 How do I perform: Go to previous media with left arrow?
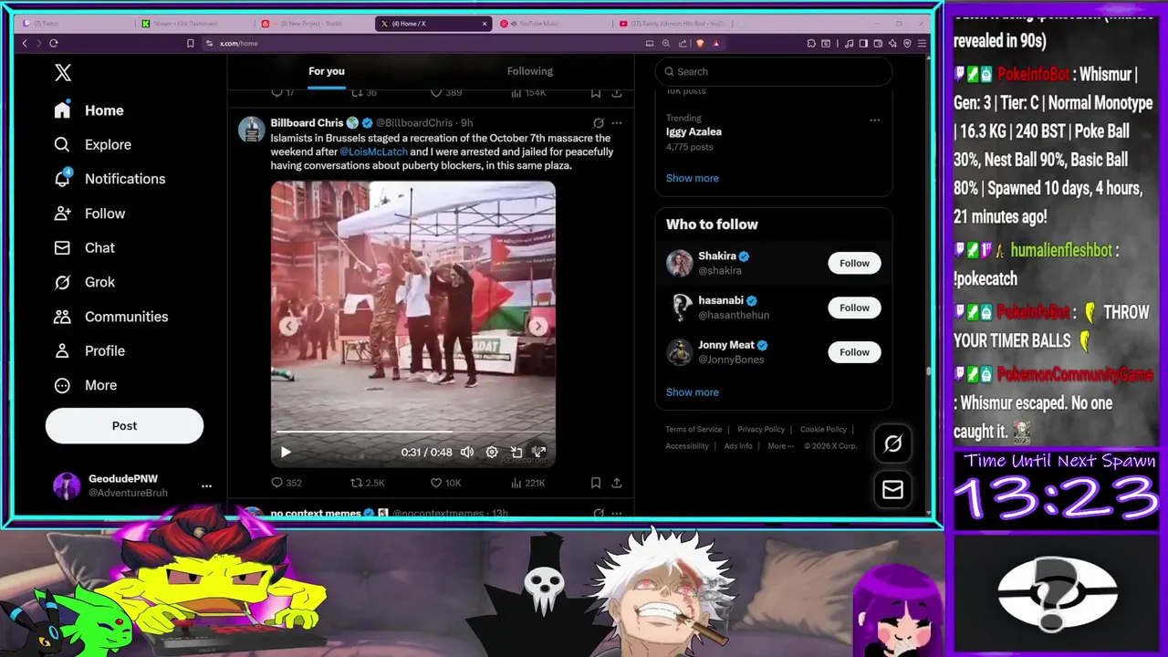[x=288, y=326]
